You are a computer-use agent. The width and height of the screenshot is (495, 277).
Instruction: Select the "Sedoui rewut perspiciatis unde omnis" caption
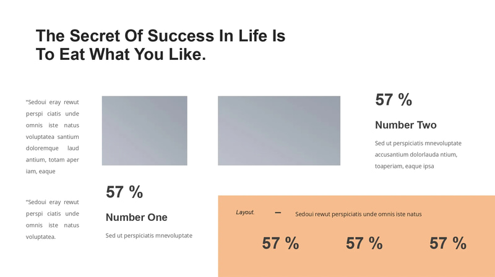358,214
